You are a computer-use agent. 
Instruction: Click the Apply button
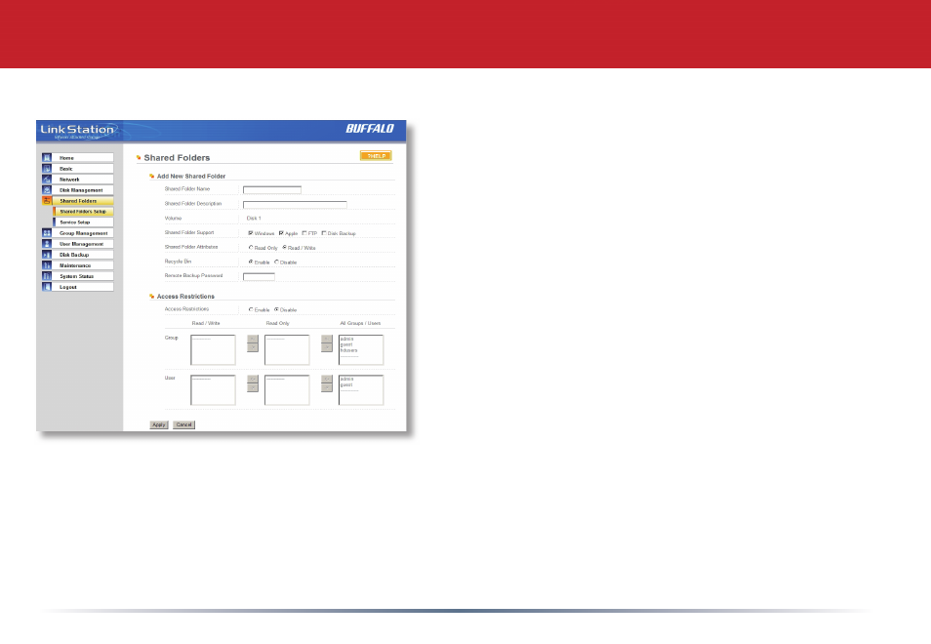(x=158, y=425)
